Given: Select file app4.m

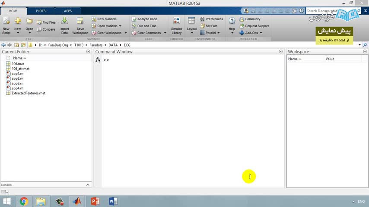Looking at the screenshot, I should [x=17, y=88].
